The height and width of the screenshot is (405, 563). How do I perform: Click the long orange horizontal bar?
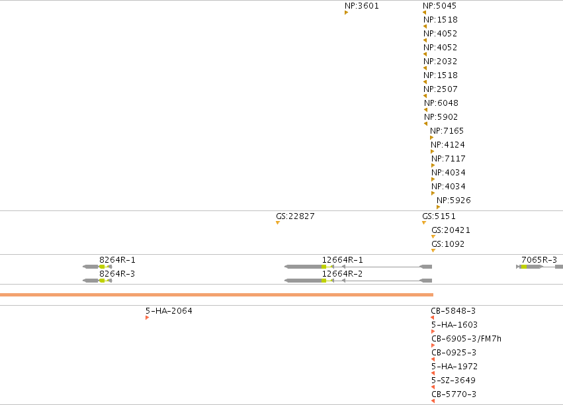point(216,294)
